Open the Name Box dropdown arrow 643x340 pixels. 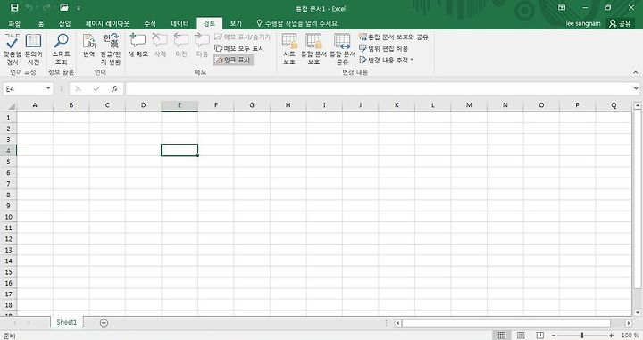(48, 88)
